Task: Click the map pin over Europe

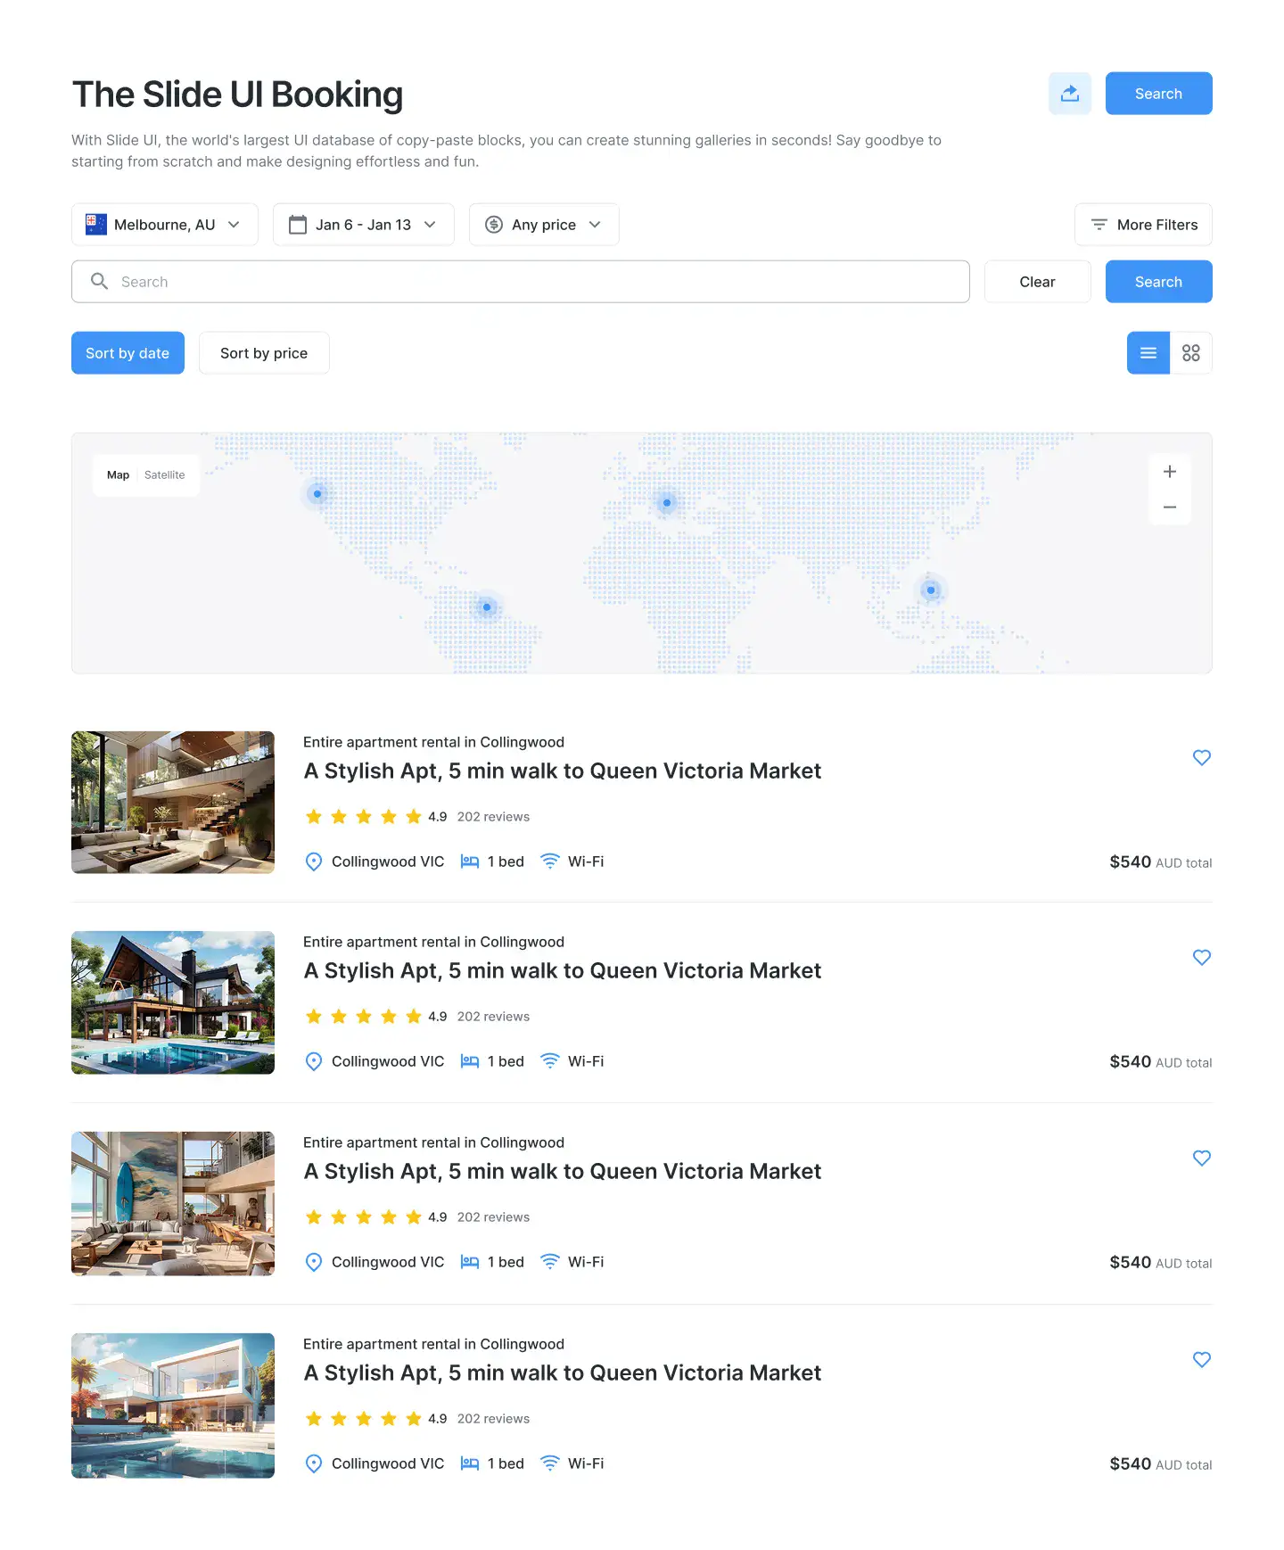Action: tap(667, 503)
